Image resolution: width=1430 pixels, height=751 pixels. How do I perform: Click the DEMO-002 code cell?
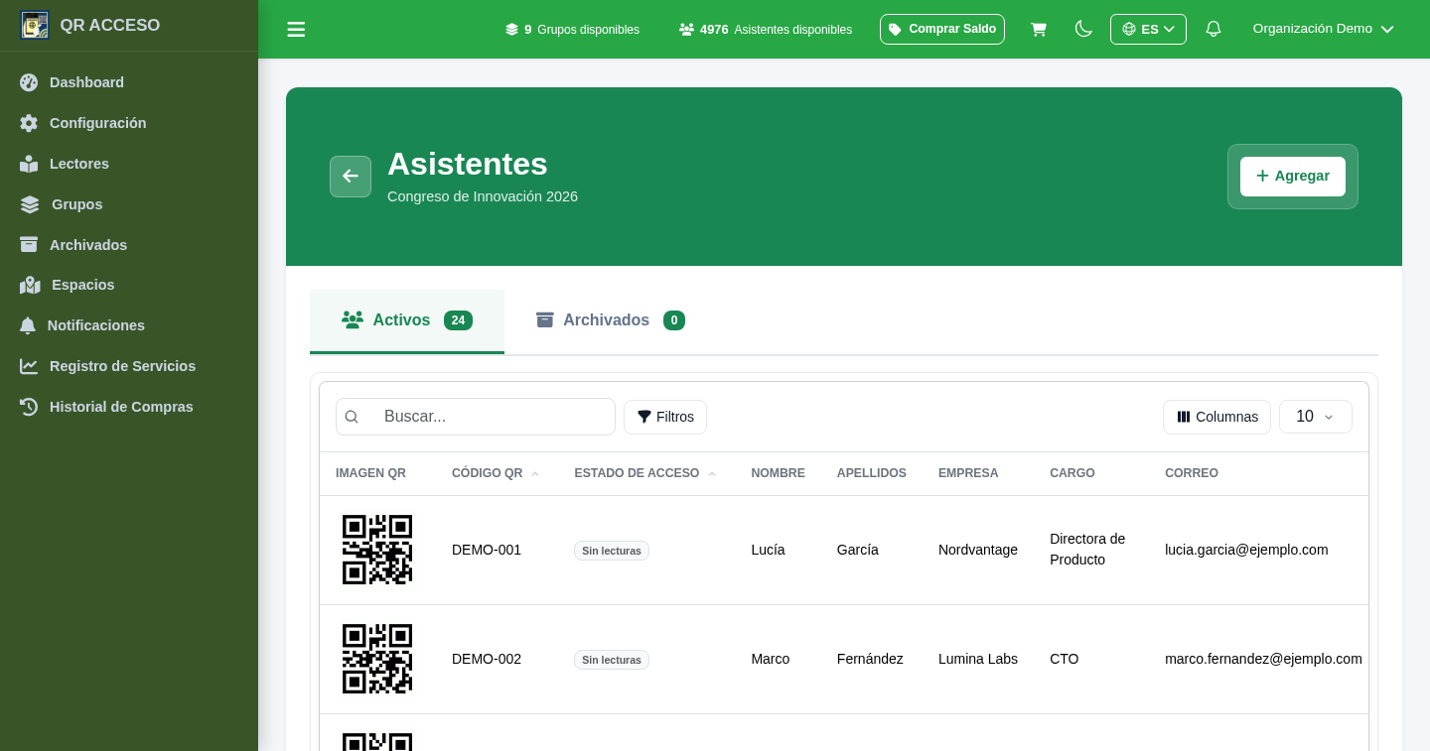(x=487, y=659)
